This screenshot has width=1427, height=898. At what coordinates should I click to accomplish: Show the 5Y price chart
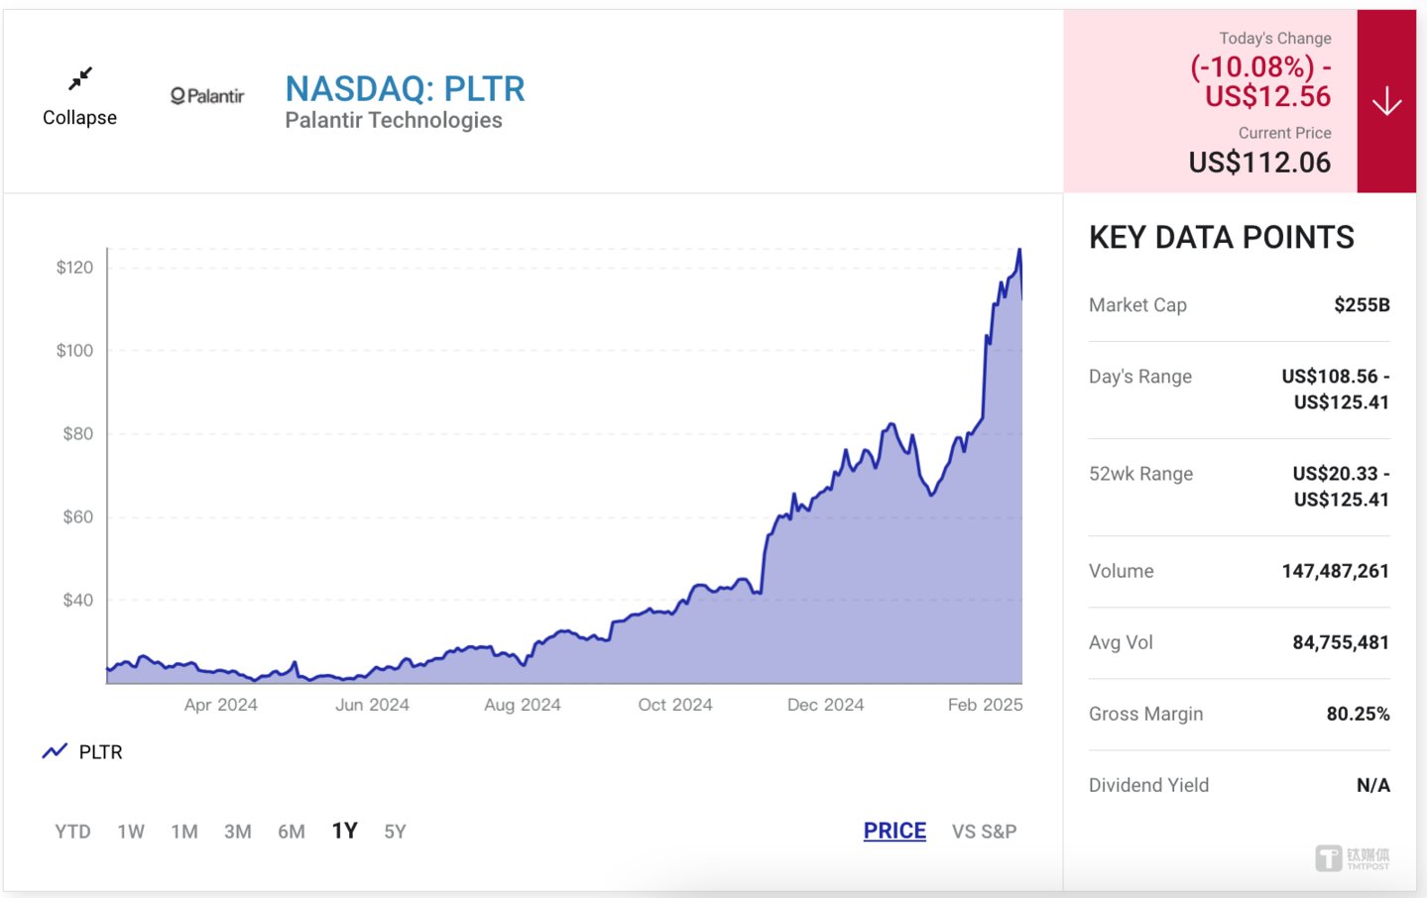(x=395, y=832)
